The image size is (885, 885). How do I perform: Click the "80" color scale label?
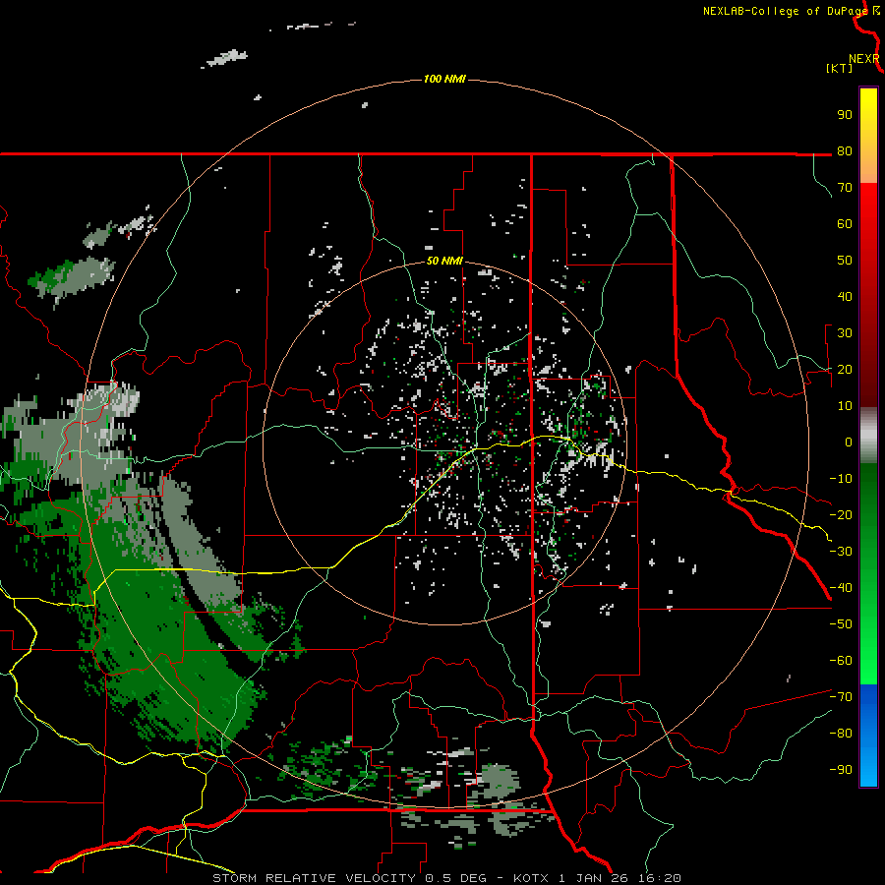coord(845,150)
